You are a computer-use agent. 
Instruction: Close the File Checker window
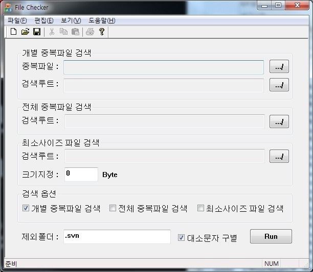tap(297, 6)
